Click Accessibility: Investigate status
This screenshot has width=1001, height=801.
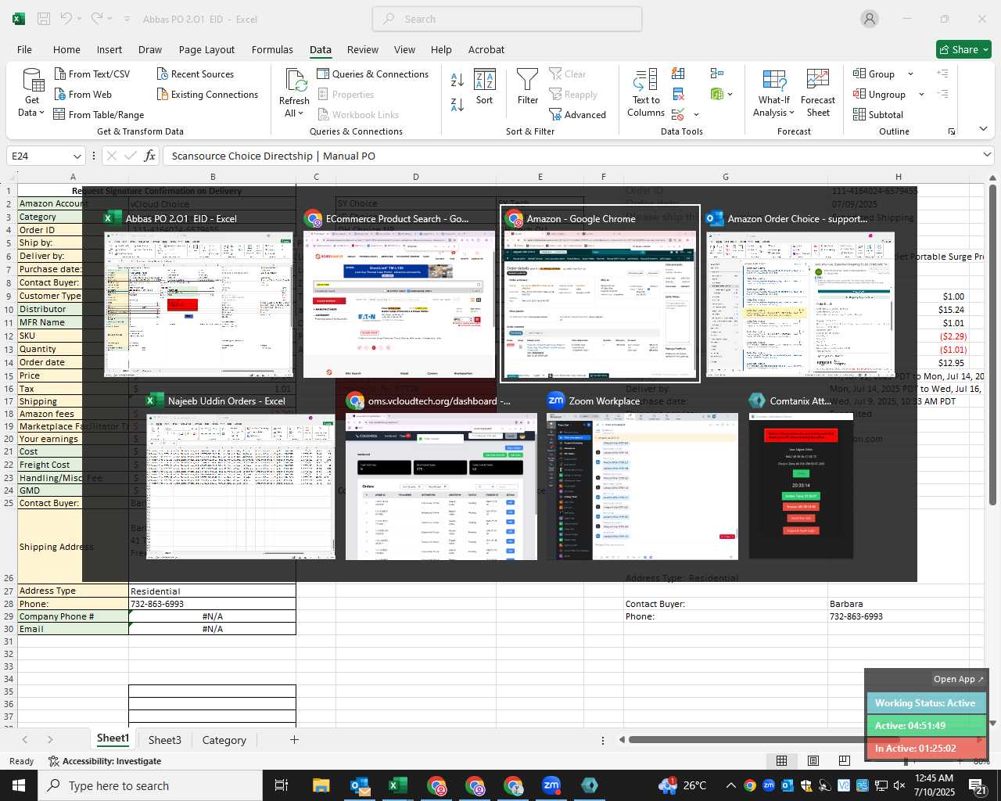point(106,761)
